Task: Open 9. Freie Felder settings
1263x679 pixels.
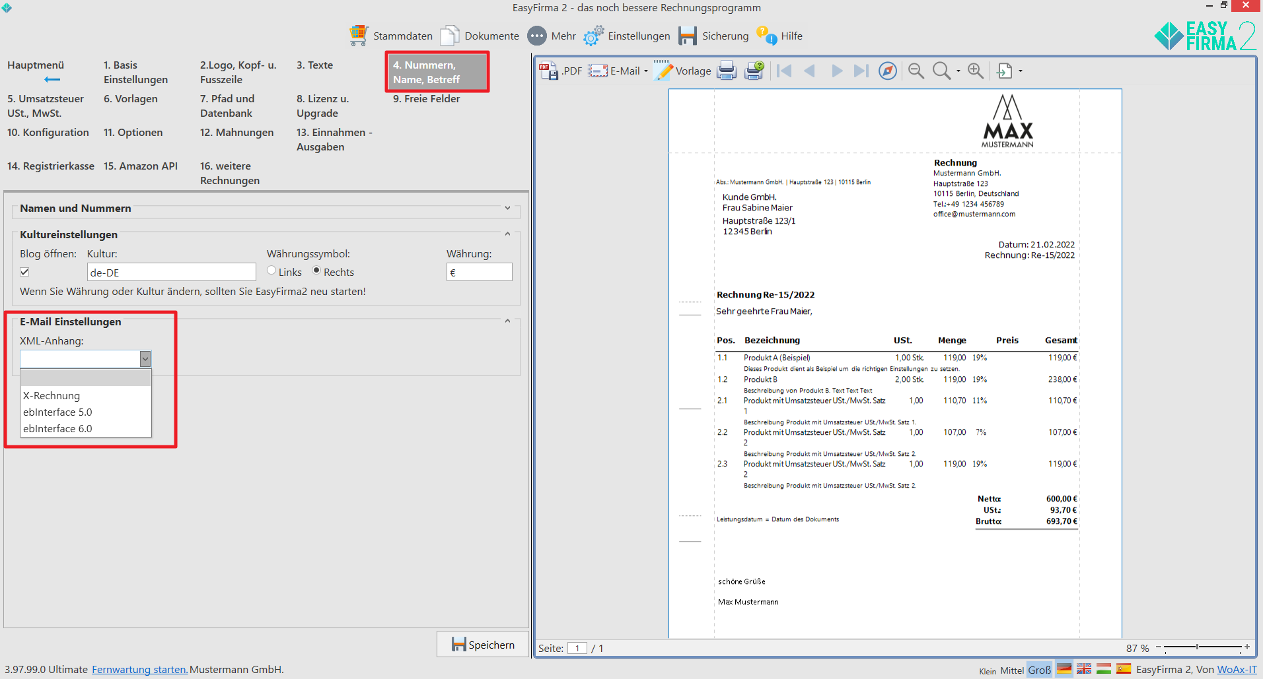Action: pos(426,98)
